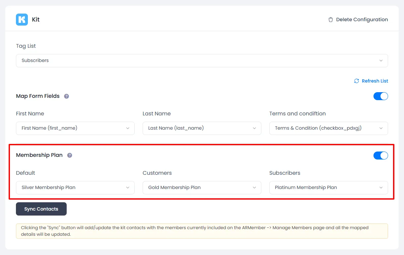
Task: Click chevron arrow in Terms & Condition field
Action: tap(381, 128)
